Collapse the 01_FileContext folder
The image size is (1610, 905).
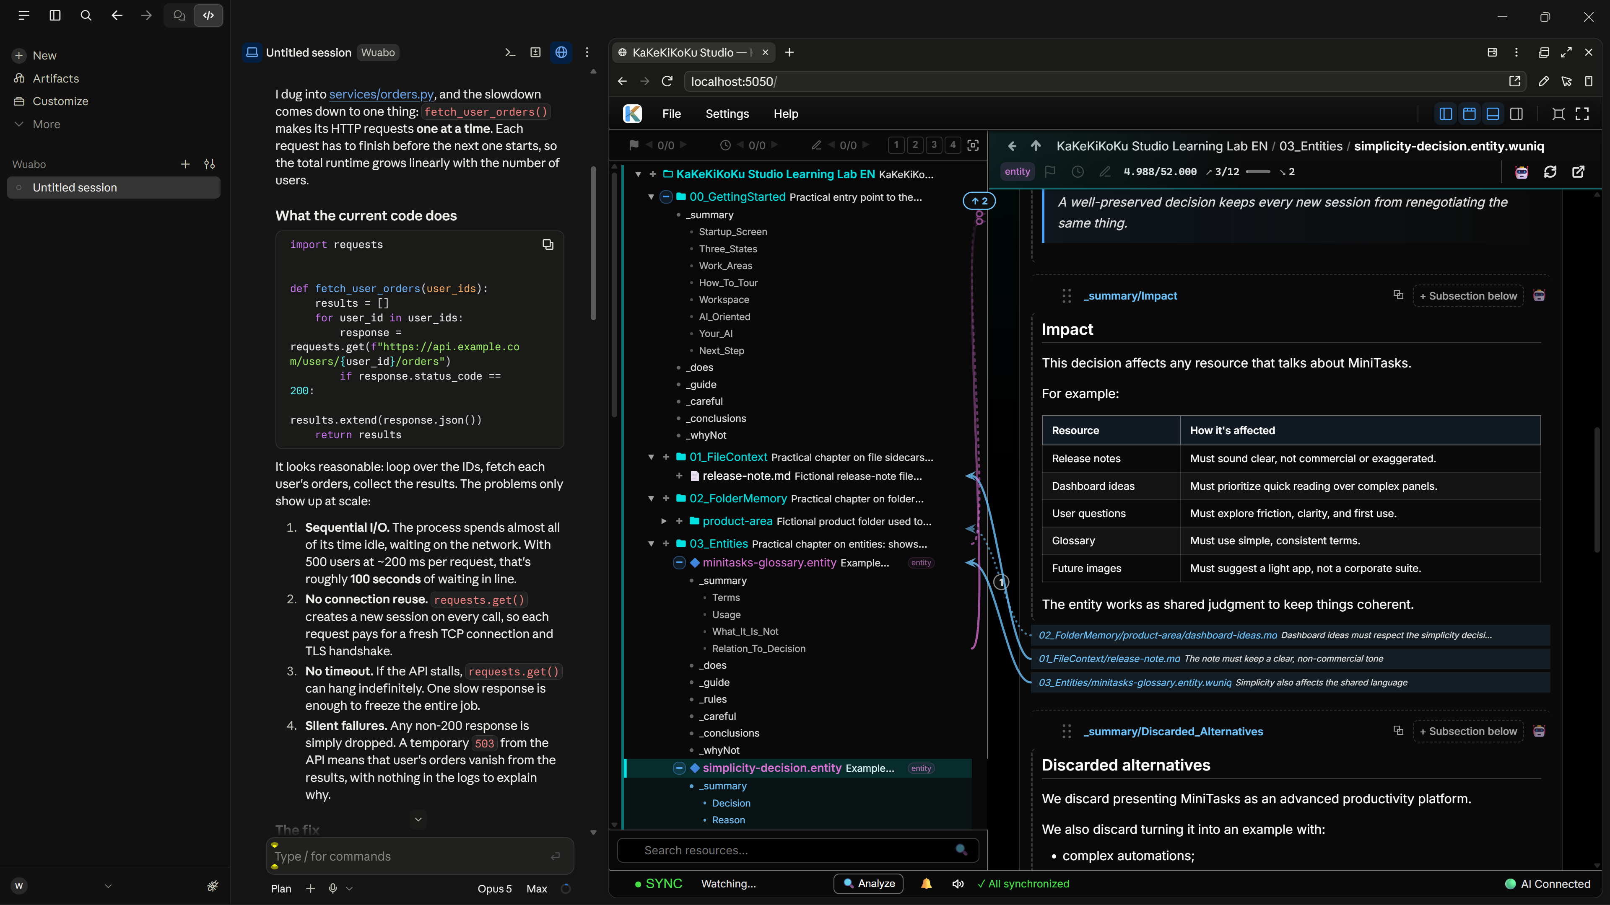[651, 457]
